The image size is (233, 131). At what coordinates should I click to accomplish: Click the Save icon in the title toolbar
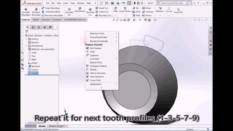pos(112,3)
